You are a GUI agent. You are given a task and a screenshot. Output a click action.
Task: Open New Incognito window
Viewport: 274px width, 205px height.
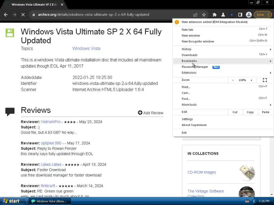(223, 41)
